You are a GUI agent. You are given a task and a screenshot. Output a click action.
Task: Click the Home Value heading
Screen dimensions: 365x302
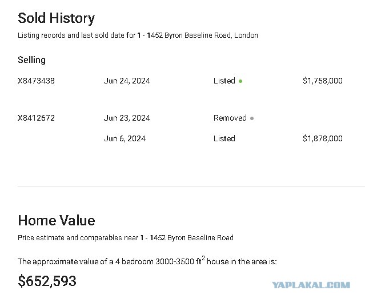coord(57,220)
